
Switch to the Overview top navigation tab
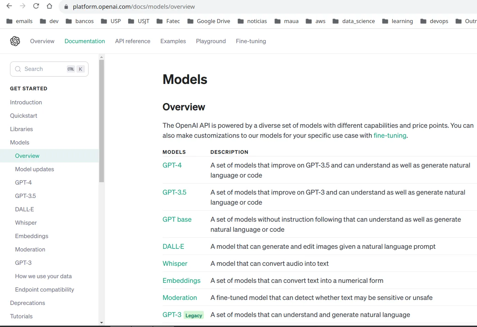click(42, 41)
